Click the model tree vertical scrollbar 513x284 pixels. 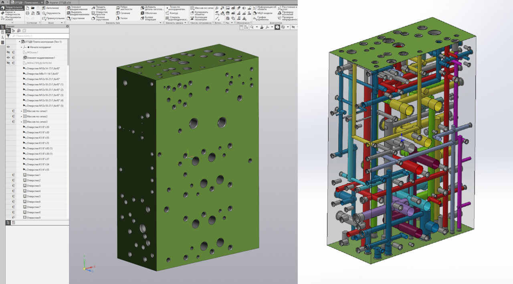pos(68,52)
